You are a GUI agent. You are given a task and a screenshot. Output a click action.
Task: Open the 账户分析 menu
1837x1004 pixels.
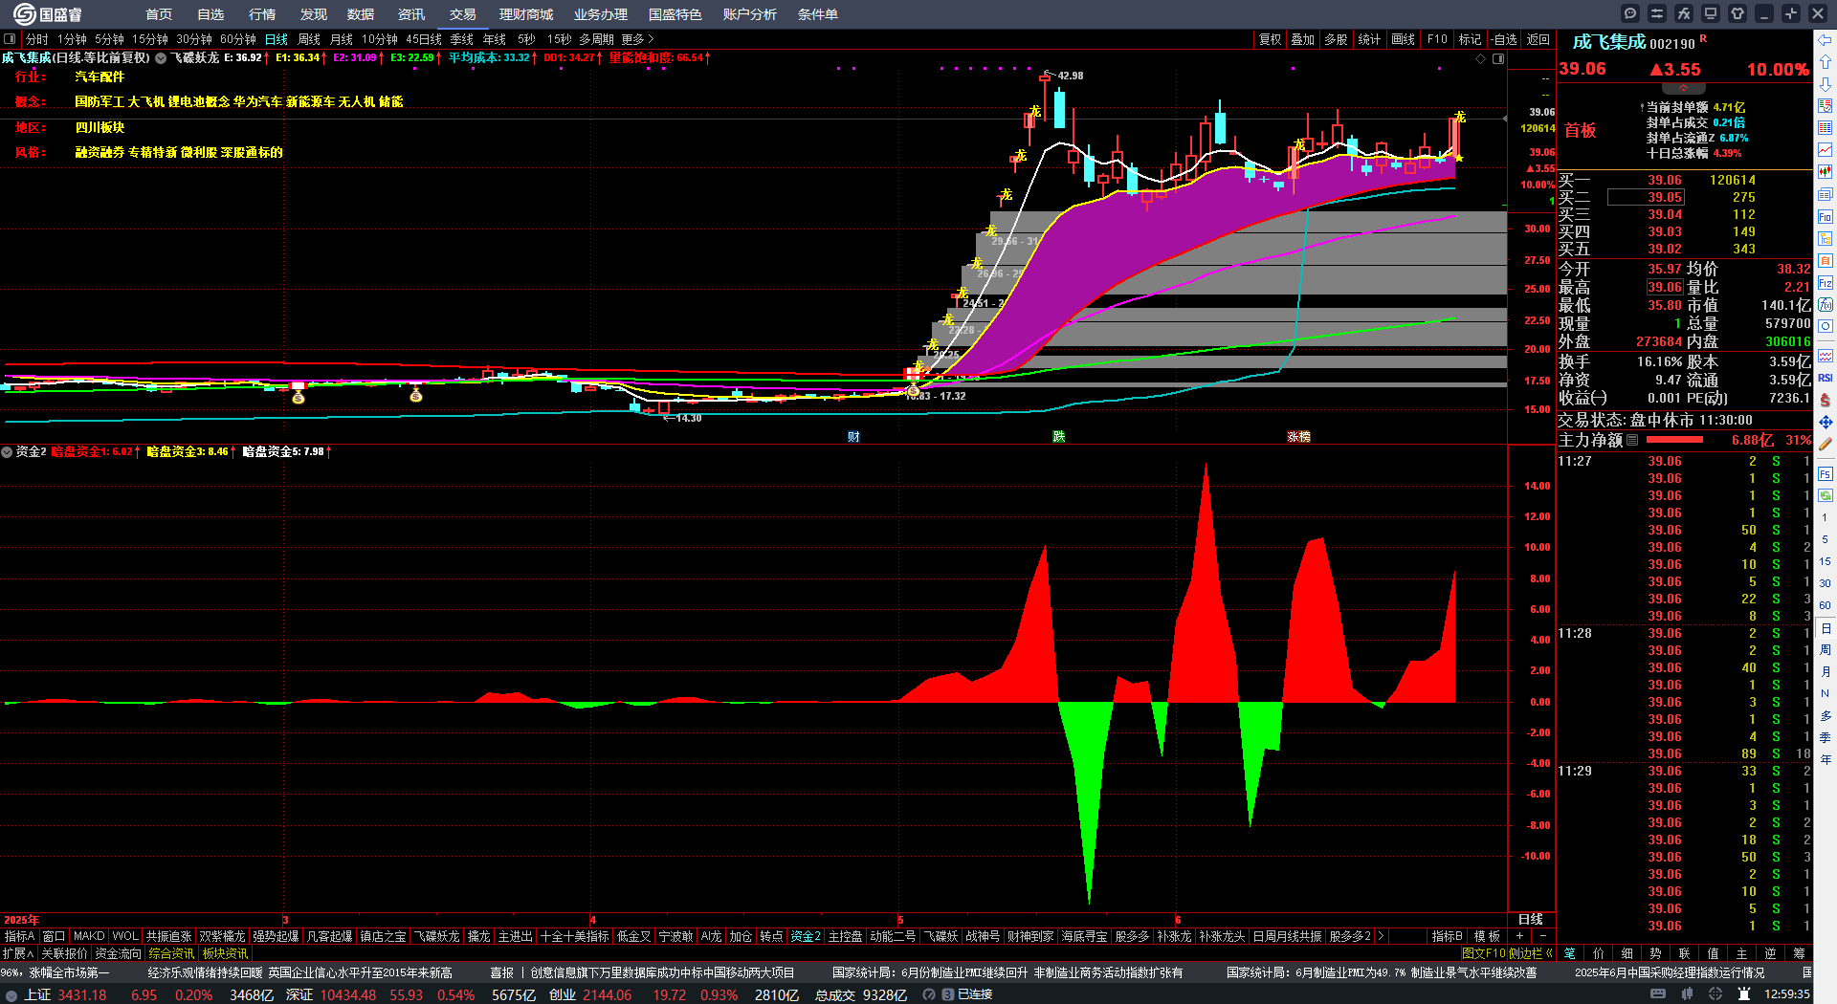point(749,14)
